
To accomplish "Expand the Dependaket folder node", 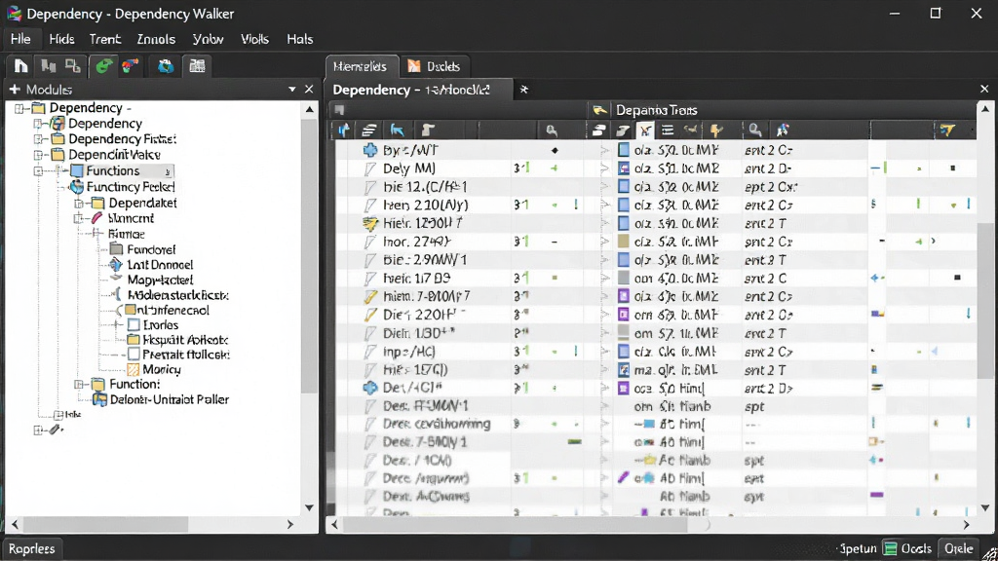I will pyautogui.click(x=78, y=203).
